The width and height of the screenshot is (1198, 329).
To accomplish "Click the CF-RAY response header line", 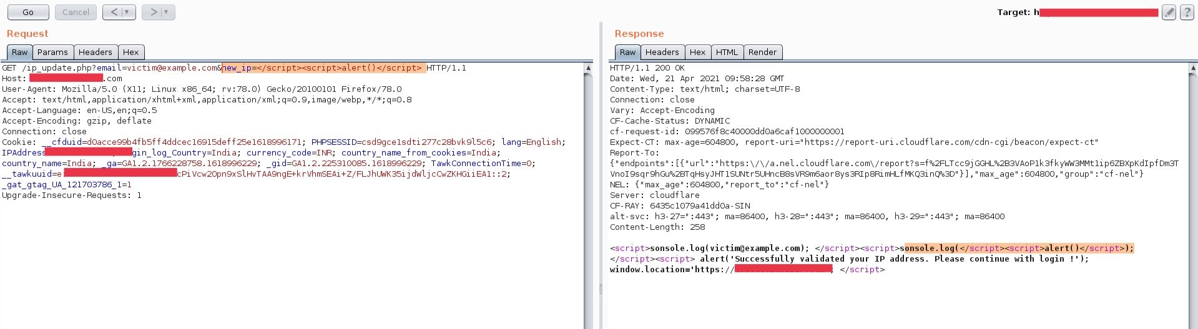I will coord(680,206).
